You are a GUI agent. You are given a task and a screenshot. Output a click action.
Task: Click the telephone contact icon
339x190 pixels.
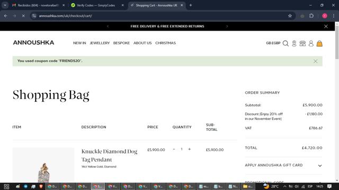pyautogui.click(x=302, y=43)
